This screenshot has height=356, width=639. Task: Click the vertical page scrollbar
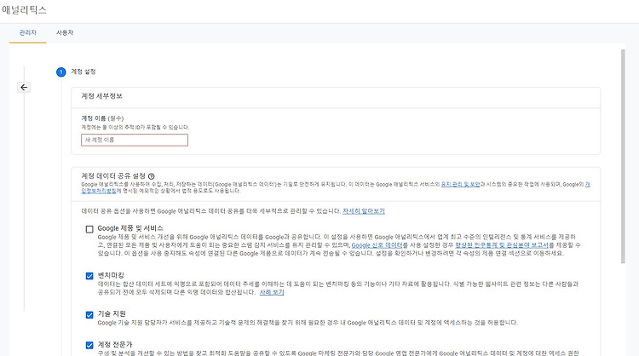623,157
